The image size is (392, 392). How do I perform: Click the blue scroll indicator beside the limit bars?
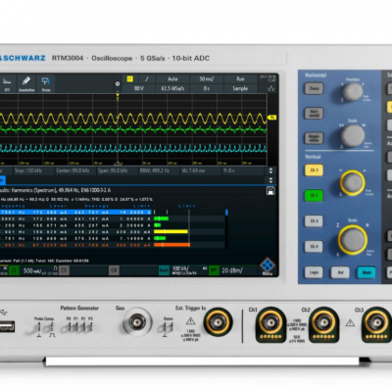click(x=226, y=213)
